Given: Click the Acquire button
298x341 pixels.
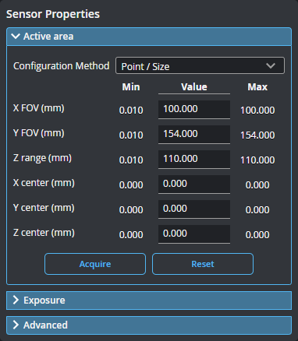Looking at the screenshot, I should point(95,264).
